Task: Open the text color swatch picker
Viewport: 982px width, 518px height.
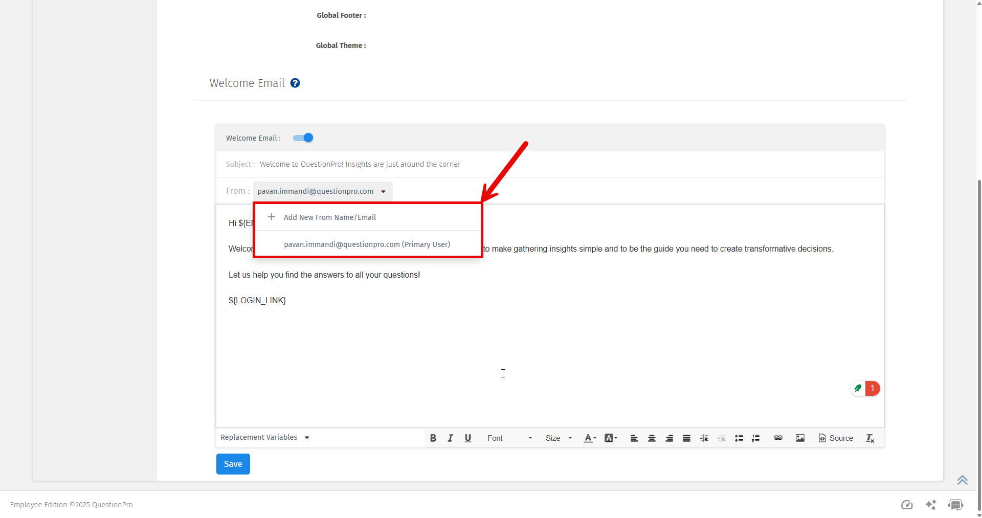Action: (589, 438)
